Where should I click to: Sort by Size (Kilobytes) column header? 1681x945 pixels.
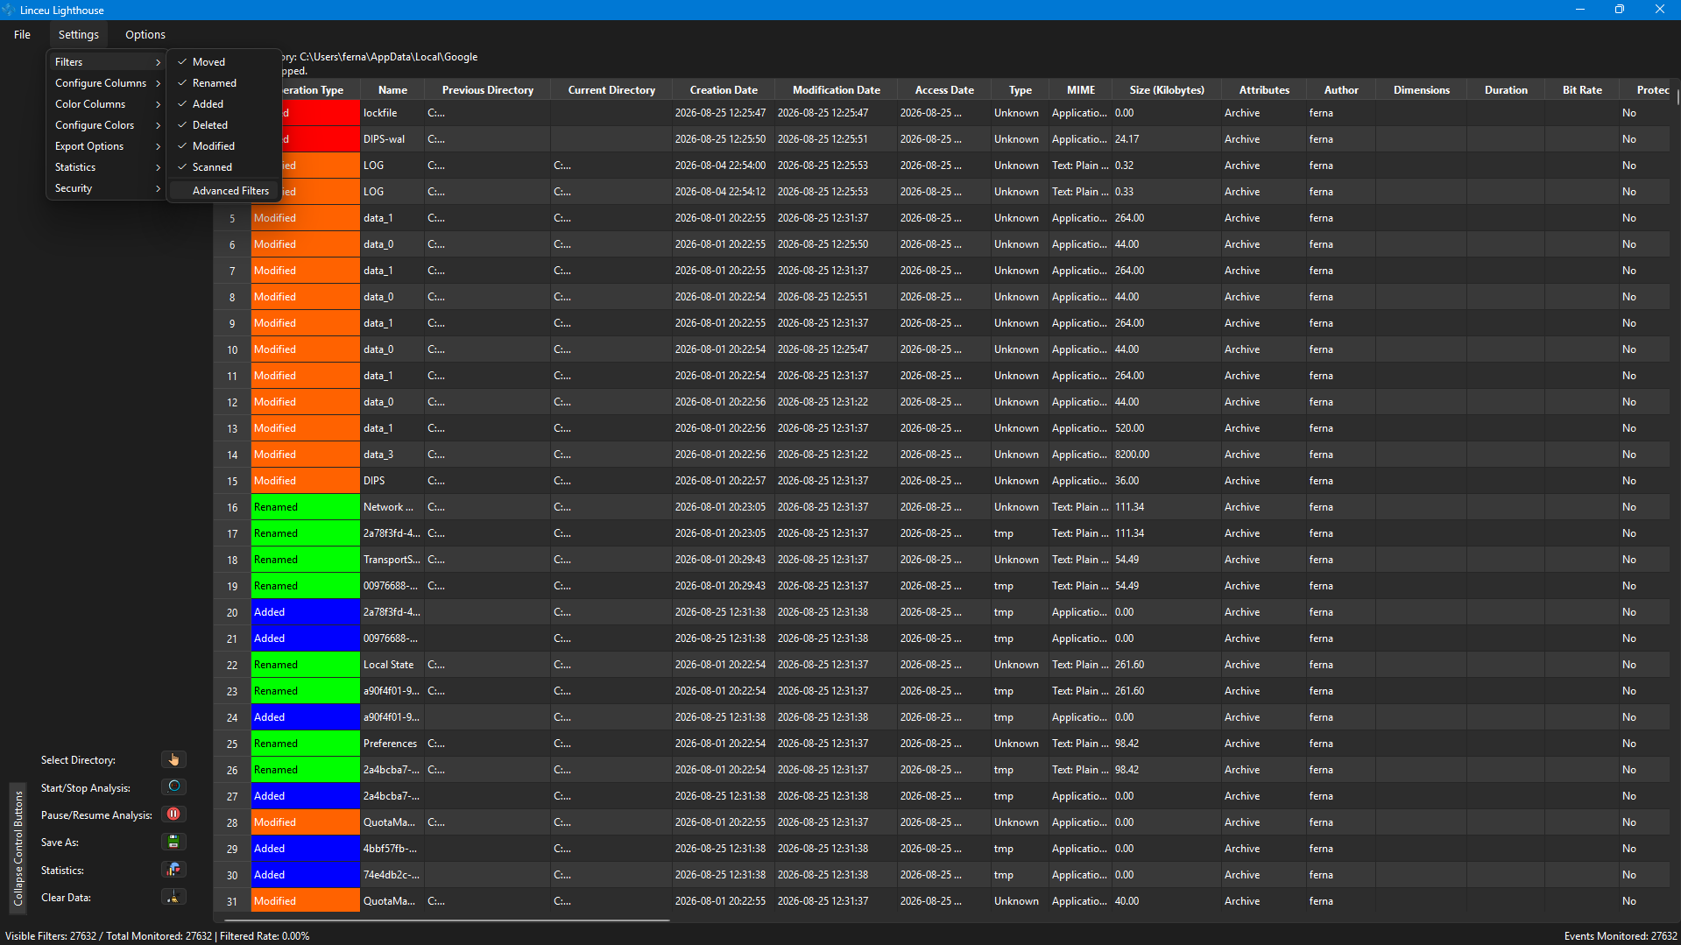[x=1166, y=89]
